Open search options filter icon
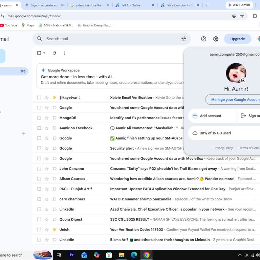260x260 pixels. click(184, 39)
